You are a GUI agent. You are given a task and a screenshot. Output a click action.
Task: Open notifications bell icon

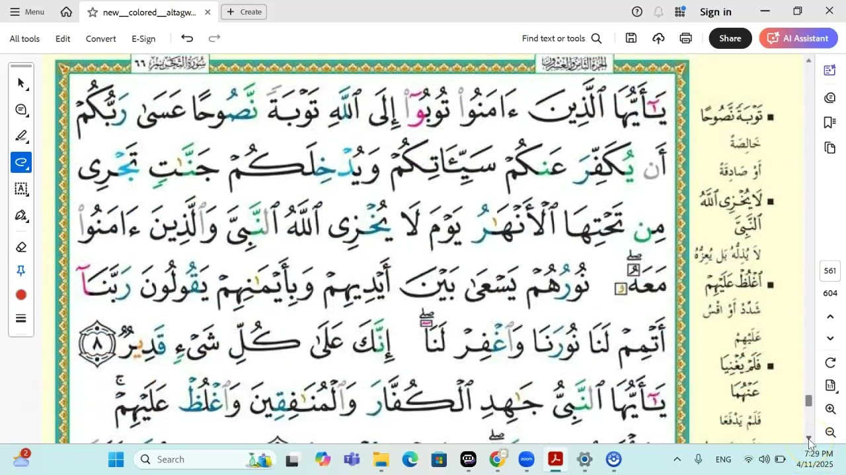coord(658,12)
